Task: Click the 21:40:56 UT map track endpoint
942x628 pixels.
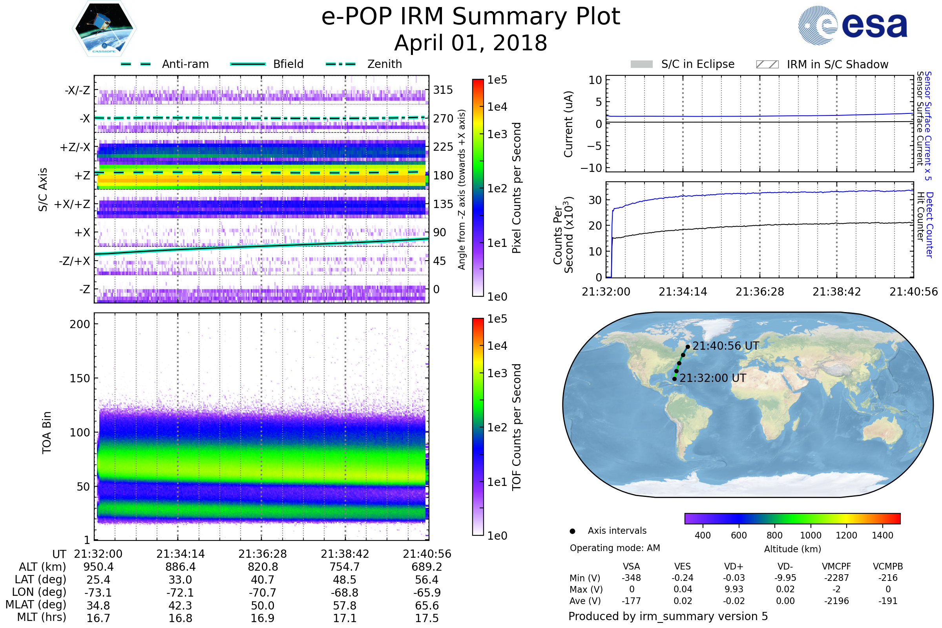Action: [688, 347]
